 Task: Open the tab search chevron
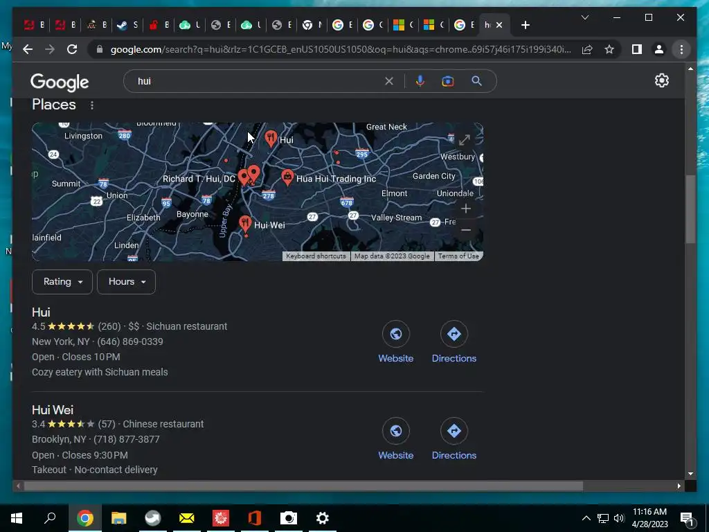click(x=584, y=17)
